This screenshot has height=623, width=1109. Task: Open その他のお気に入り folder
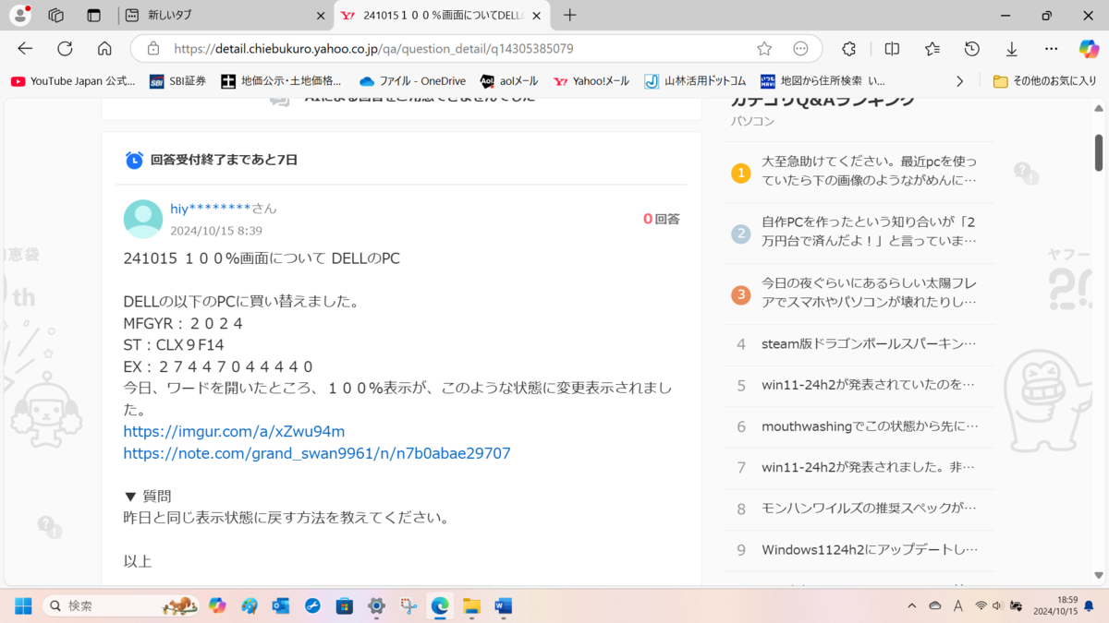tap(1045, 81)
